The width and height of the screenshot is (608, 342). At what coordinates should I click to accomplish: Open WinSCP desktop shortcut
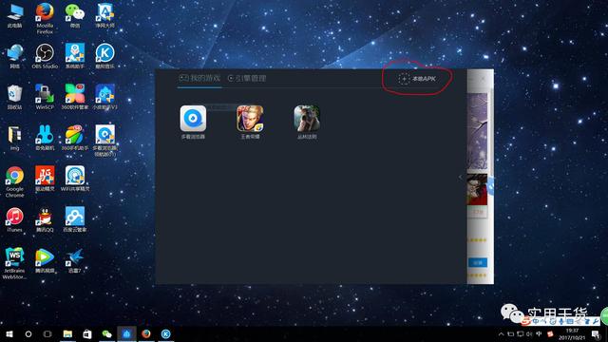pos(45,97)
